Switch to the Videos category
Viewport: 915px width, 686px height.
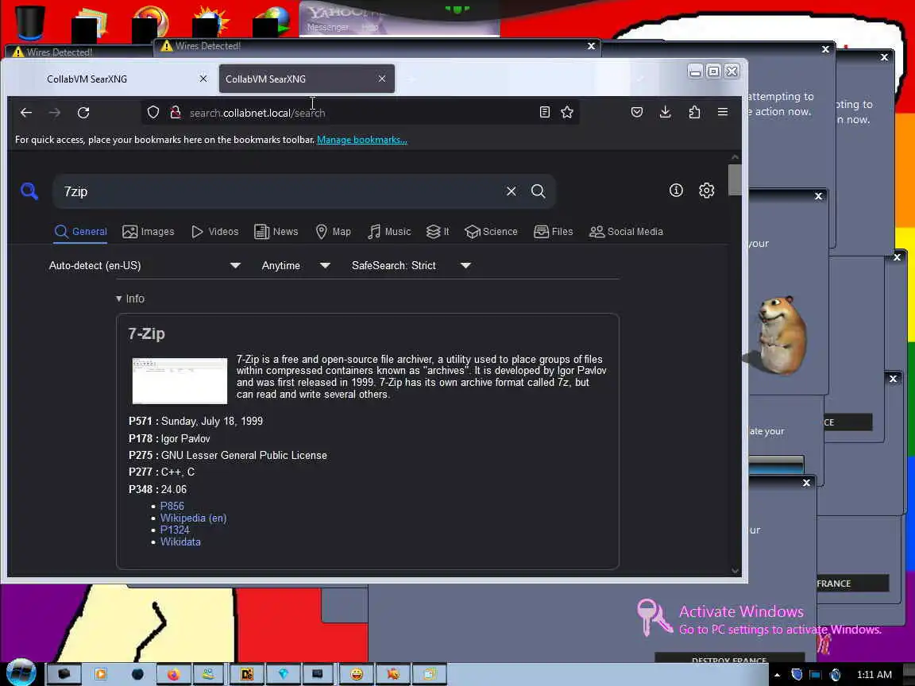tap(214, 232)
